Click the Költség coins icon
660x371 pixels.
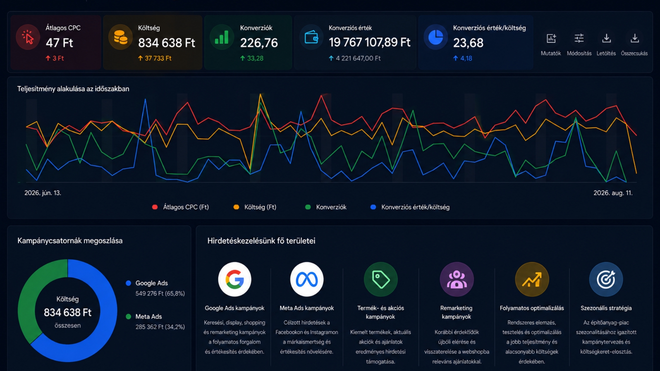coord(120,37)
